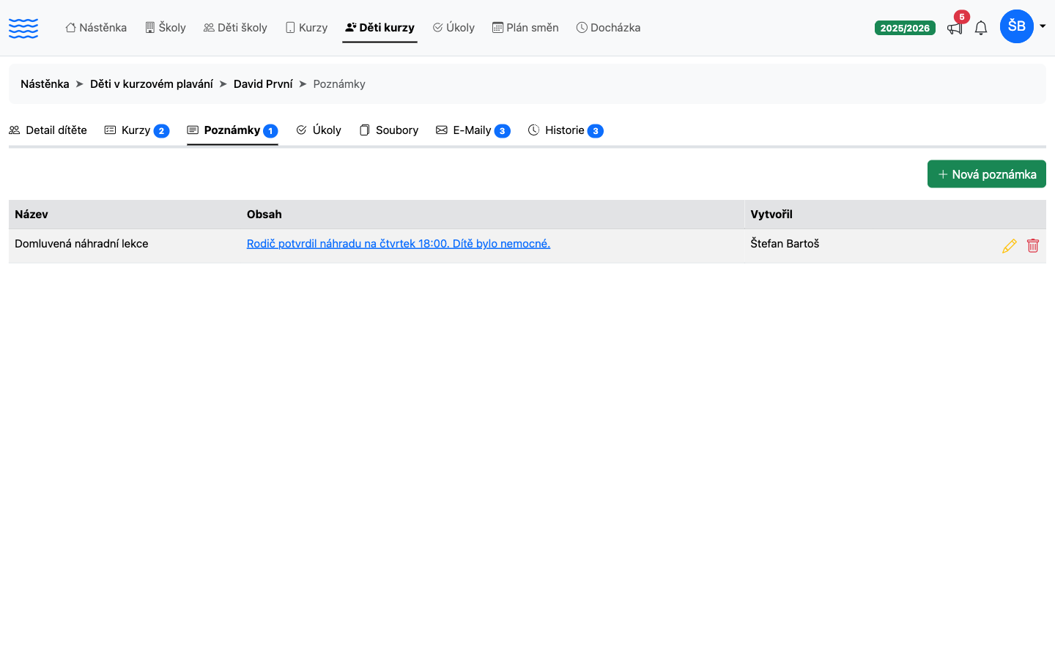Open the notifications bell icon
The image size is (1055, 659).
click(x=981, y=28)
